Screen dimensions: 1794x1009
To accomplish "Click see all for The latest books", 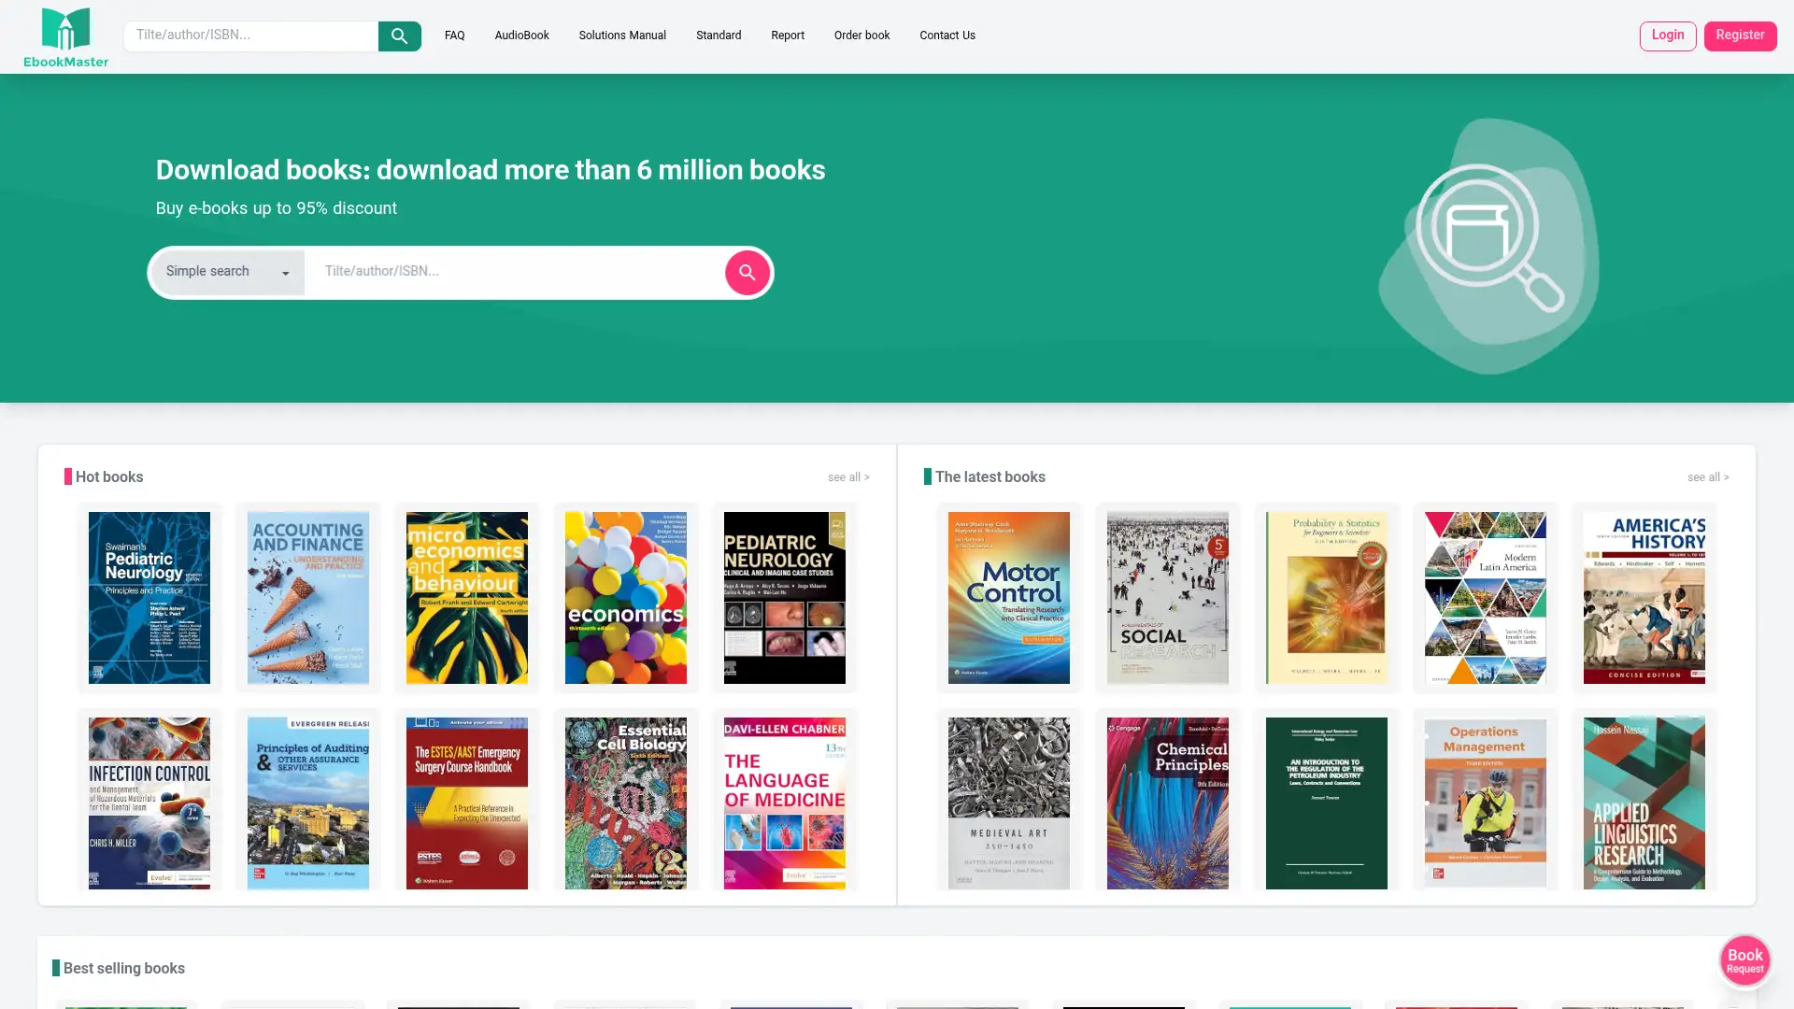I will point(1708,476).
